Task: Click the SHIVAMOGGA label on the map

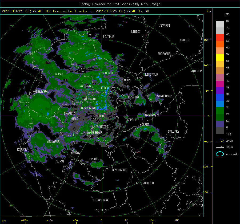Action: click(100, 200)
